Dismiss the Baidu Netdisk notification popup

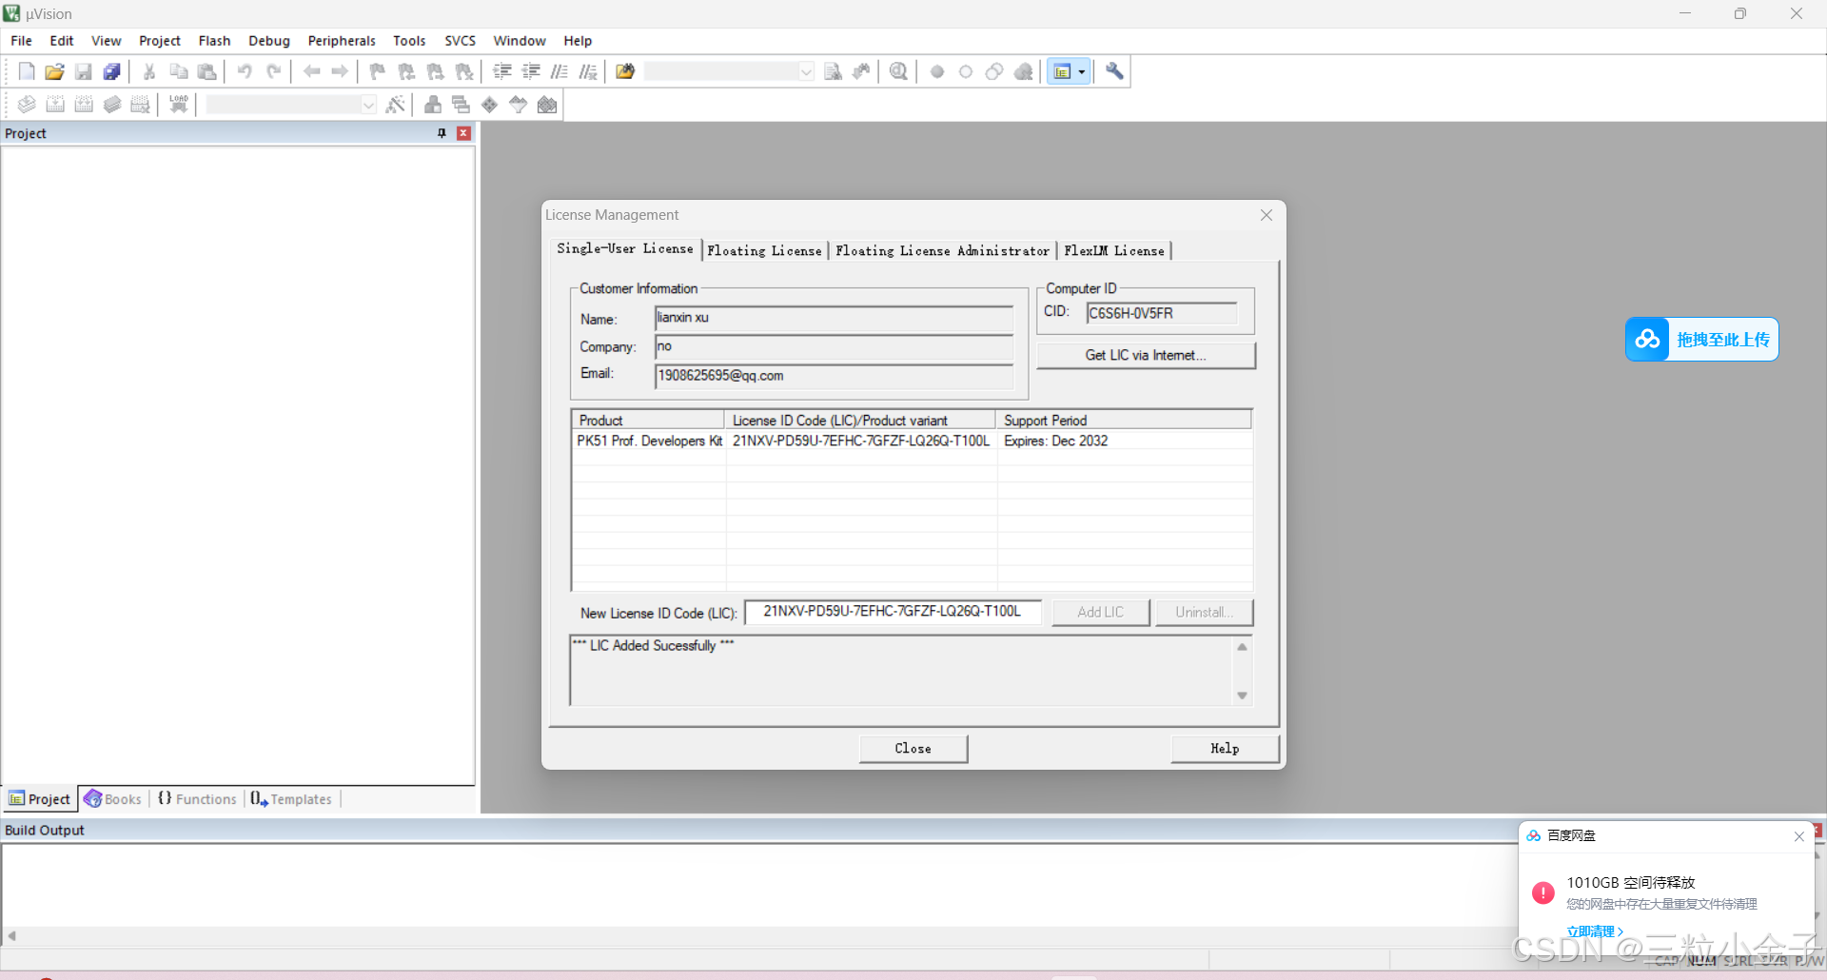pos(1798,836)
